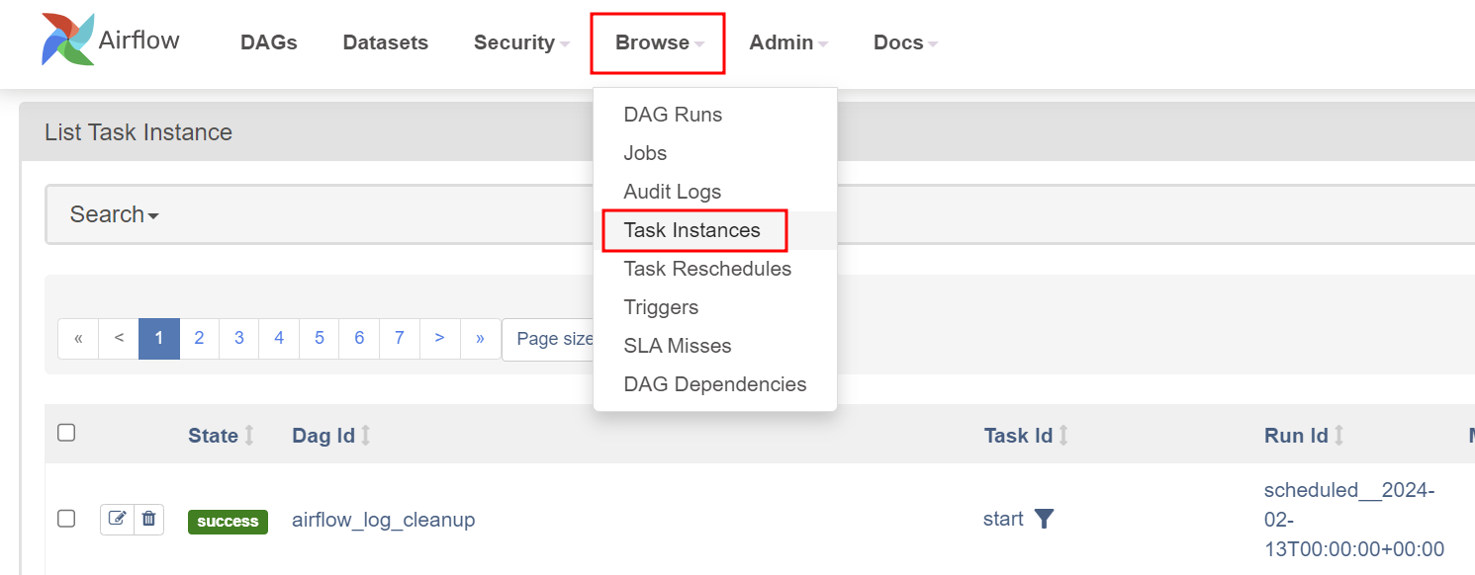Click the State column header
The height and width of the screenshot is (575, 1475).
click(214, 436)
